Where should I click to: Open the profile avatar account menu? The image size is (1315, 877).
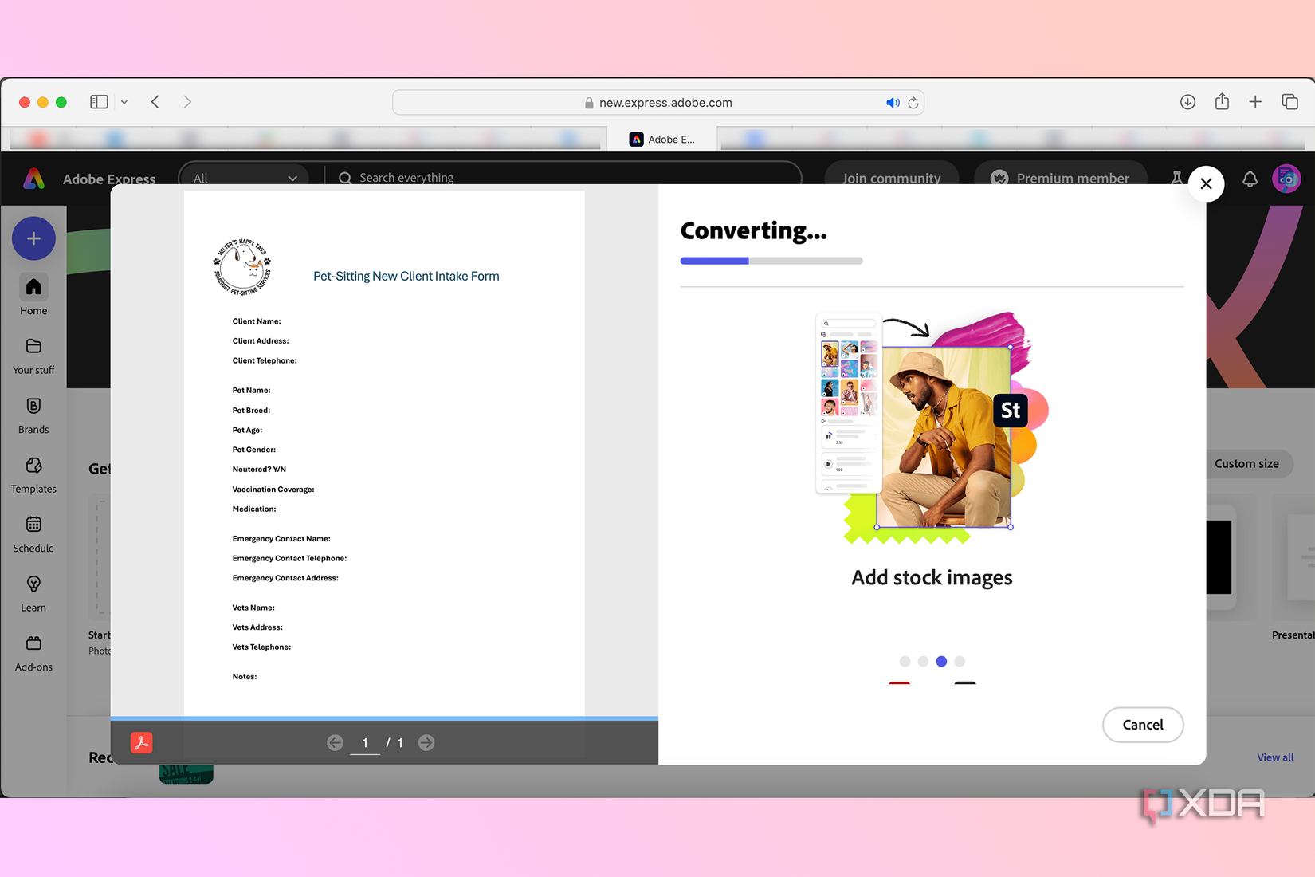click(1287, 179)
